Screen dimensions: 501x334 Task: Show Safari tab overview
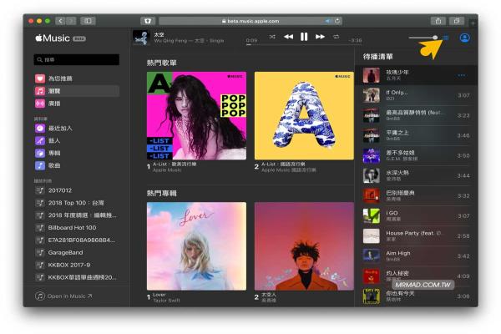457,21
